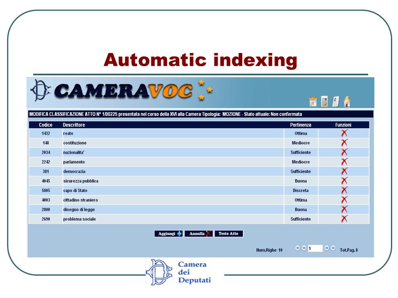Delete the 'democrazia' descriptor row
The image size is (398, 298).
tap(344, 171)
